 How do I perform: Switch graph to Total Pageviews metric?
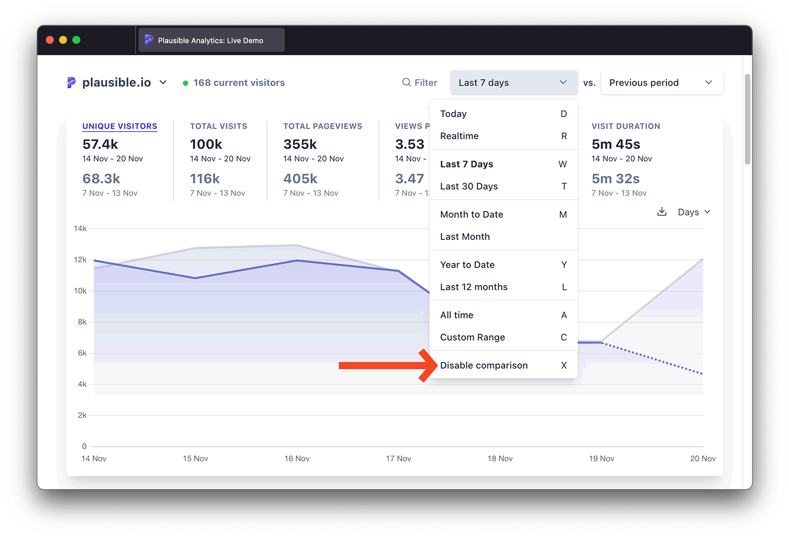pyautogui.click(x=323, y=126)
